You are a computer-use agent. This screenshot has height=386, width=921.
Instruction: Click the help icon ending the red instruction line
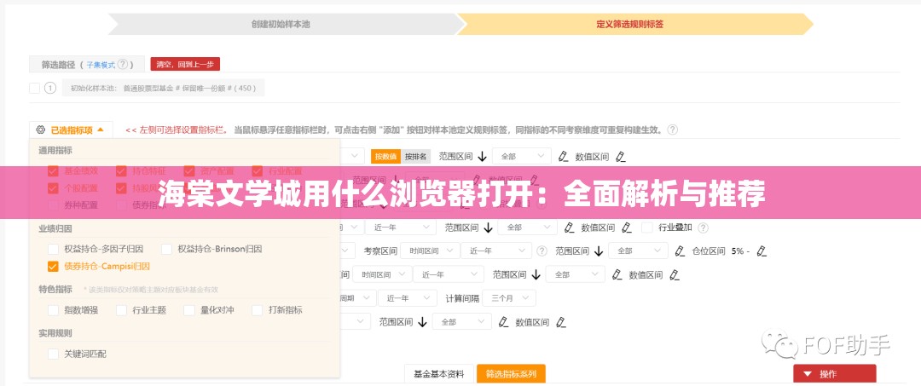(x=673, y=130)
